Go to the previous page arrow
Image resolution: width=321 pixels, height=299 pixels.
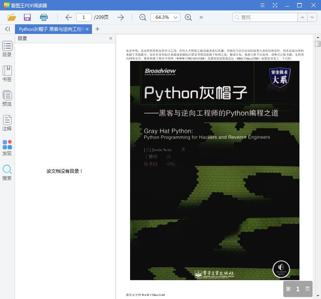[69, 17]
